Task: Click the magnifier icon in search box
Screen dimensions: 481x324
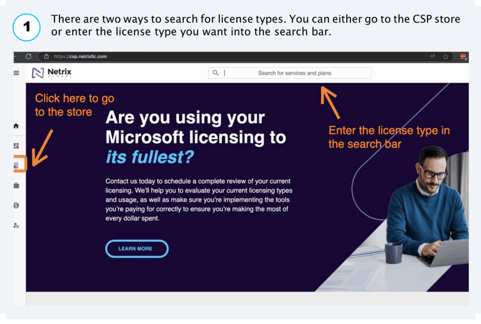Action: pos(216,73)
